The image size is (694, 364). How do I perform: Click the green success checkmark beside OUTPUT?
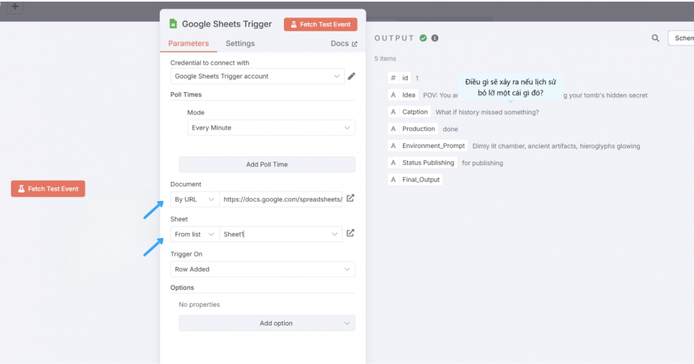pyautogui.click(x=422, y=38)
